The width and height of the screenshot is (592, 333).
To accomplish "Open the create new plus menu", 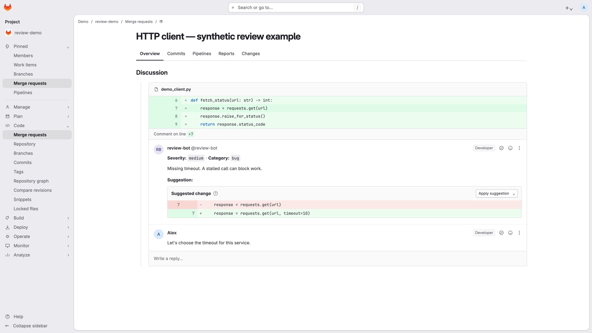I will (569, 8).
